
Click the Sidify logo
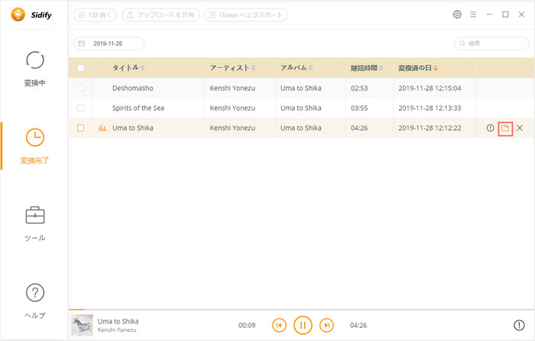[31, 15]
